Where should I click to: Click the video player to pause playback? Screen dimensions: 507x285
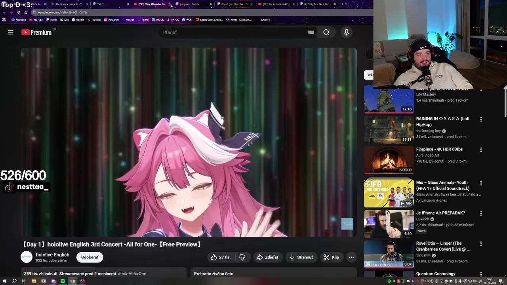(189, 142)
